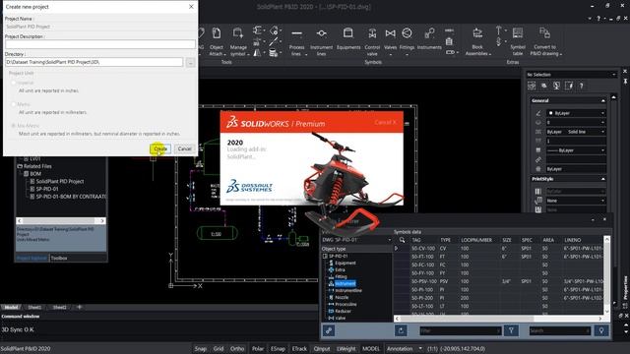Select the 50-PSV-100 tag cell

(423, 281)
